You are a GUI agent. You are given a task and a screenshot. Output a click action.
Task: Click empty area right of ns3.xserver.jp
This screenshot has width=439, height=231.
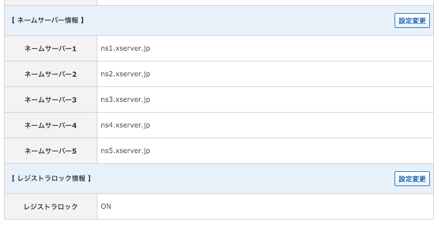point(291,100)
